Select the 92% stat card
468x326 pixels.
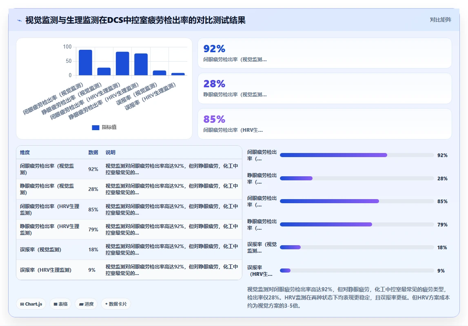pyautogui.click(x=324, y=53)
